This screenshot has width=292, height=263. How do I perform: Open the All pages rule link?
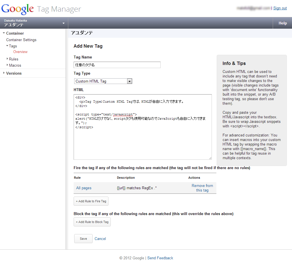click(x=84, y=188)
